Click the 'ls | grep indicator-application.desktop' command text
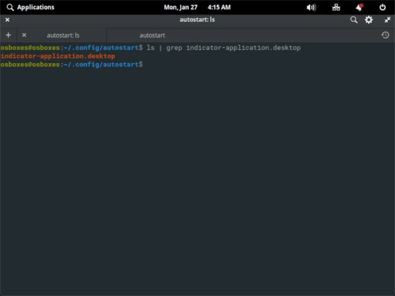The image size is (395, 296). click(224, 48)
